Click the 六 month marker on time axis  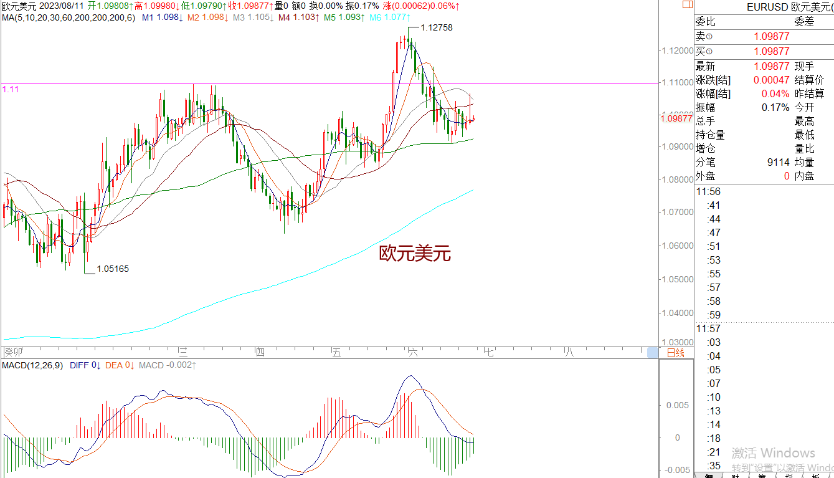[x=413, y=353]
